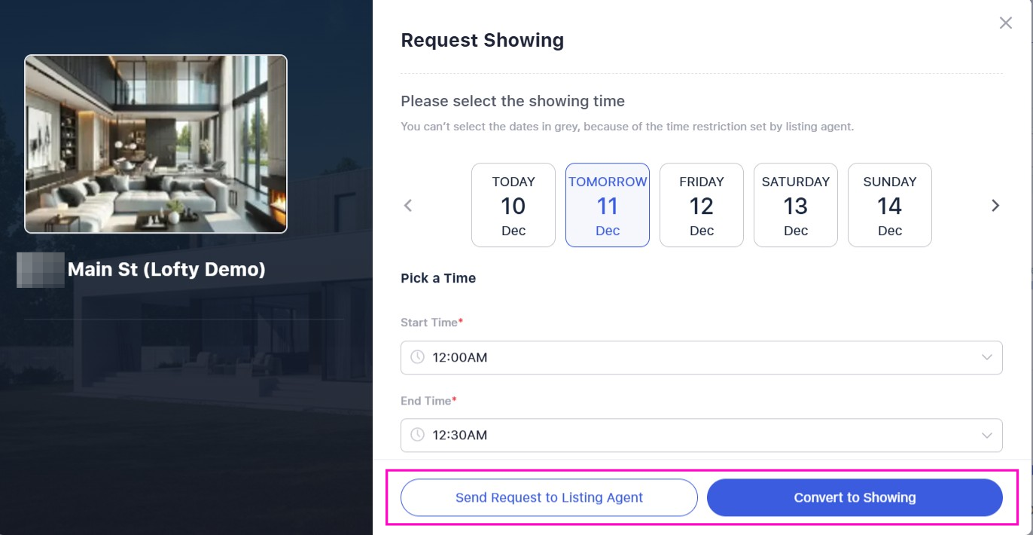This screenshot has height=535, width=1033.
Task: Click the Pick a Time label
Action: tap(438, 278)
